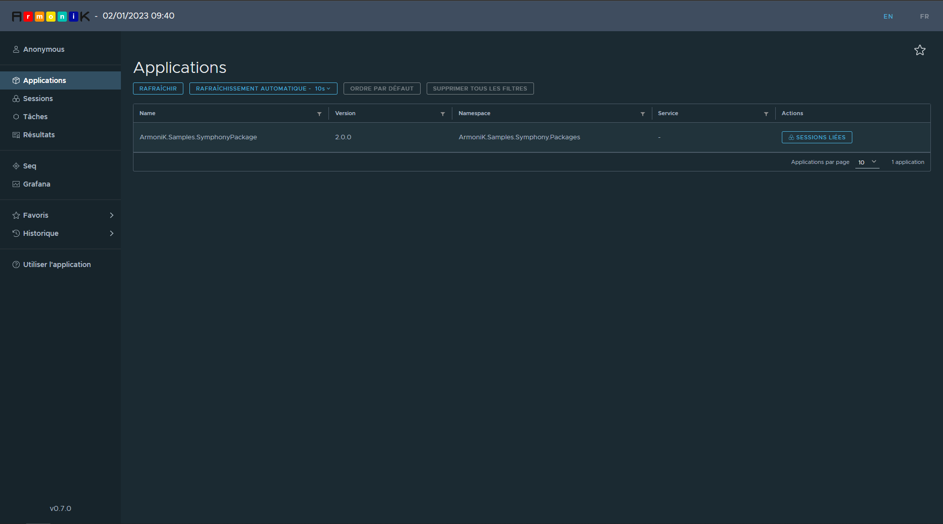Click the Historique clock icon in the sidebar

pos(16,233)
